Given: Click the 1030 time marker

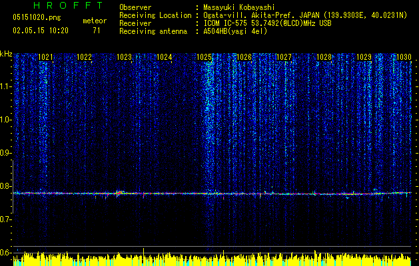Looking at the screenshot, I should tap(404, 57).
